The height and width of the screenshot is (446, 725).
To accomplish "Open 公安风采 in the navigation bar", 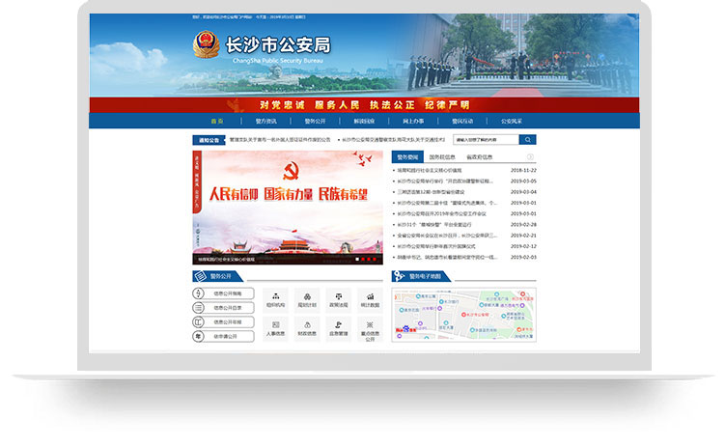I will click(x=511, y=121).
